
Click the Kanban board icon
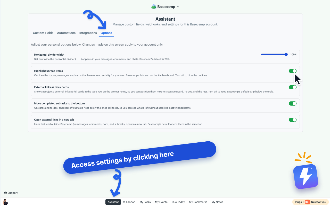[x=124, y=202]
